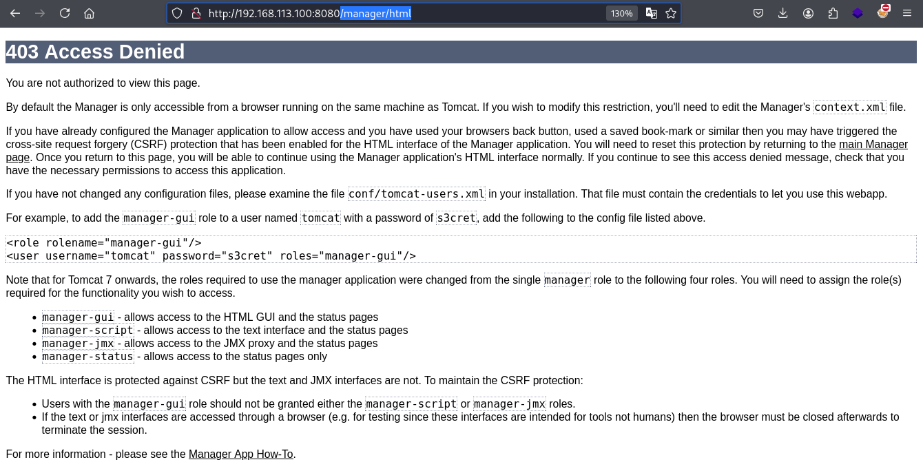923x462 pixels.
Task: Click the 403 Access Denied heading
Action: pos(95,52)
